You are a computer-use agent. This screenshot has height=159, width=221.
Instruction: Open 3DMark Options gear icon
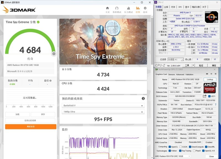145,8
